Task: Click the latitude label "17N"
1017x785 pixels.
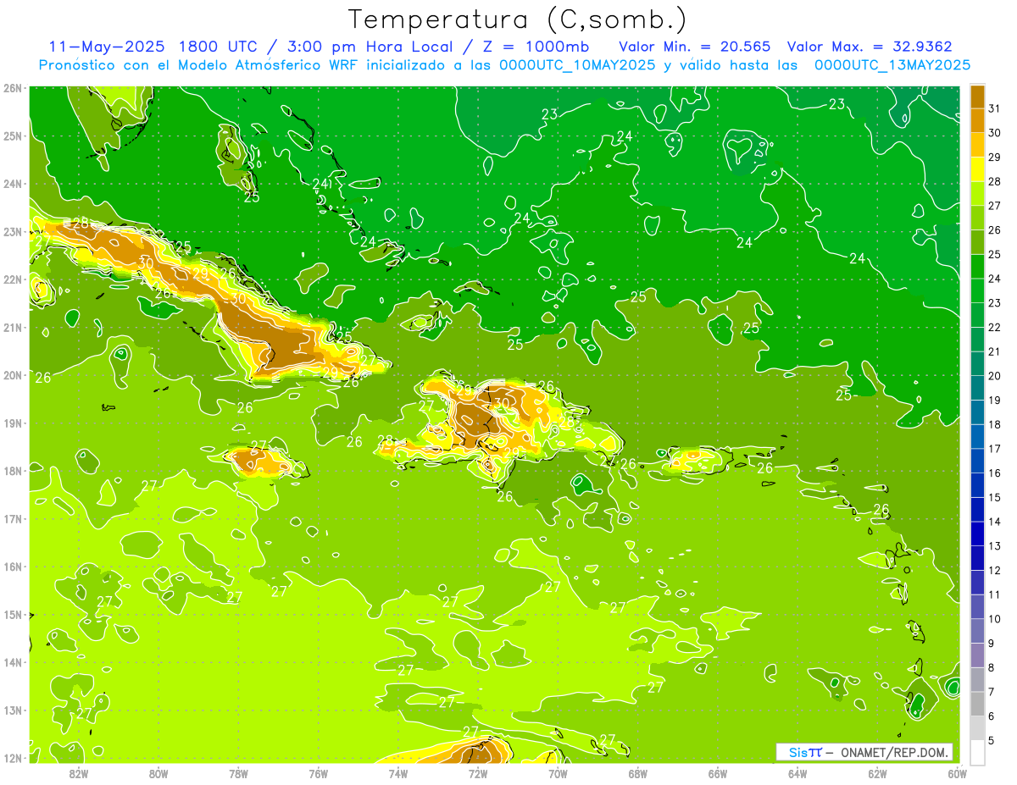Action: tap(13, 519)
